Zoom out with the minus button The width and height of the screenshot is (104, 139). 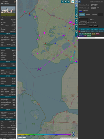pyautogui.click(x=73, y=135)
